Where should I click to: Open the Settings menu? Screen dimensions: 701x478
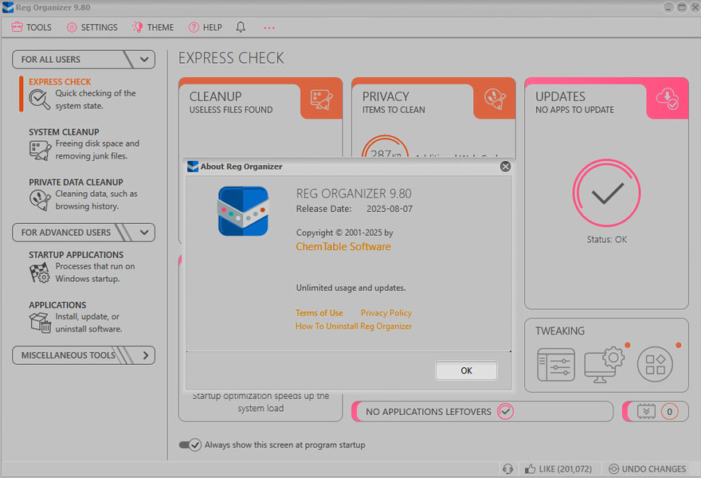coord(92,27)
